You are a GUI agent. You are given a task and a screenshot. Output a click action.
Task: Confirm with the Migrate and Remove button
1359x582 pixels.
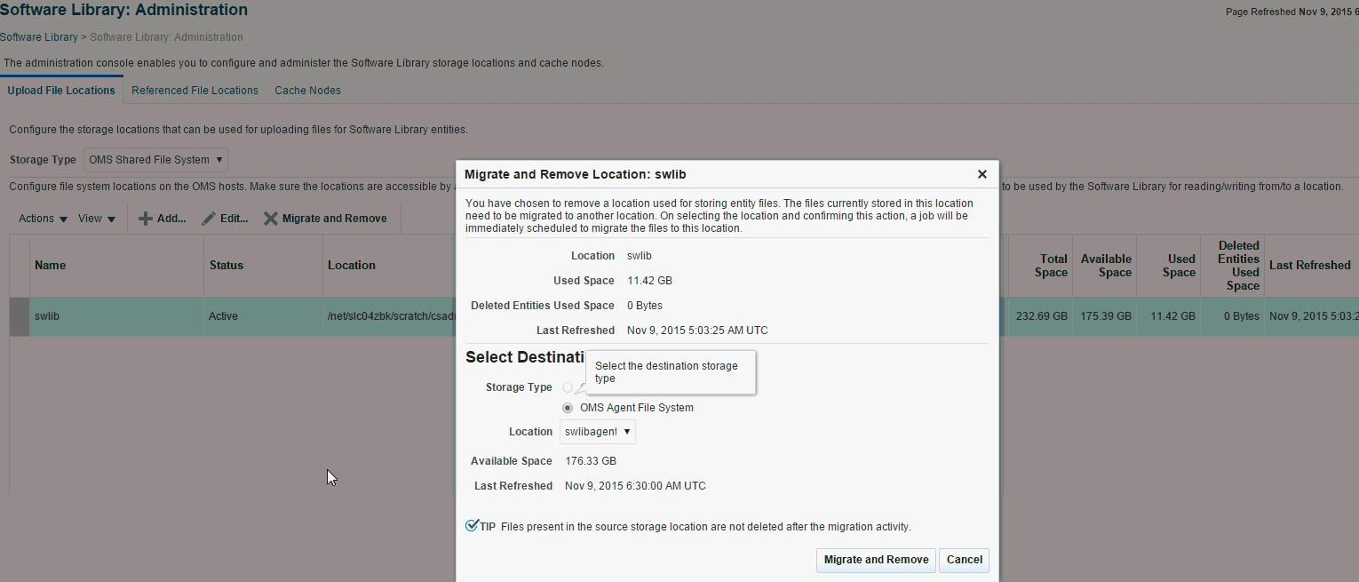point(876,560)
